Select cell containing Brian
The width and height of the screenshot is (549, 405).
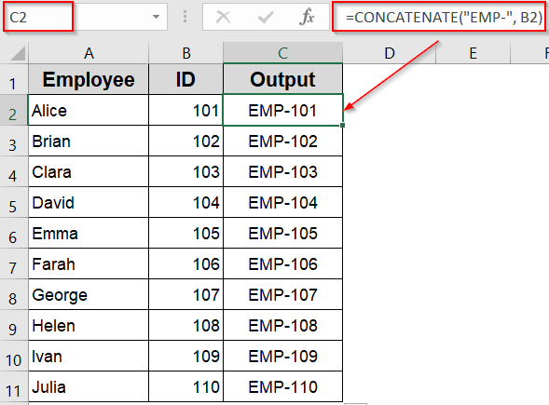pyautogui.click(x=89, y=141)
